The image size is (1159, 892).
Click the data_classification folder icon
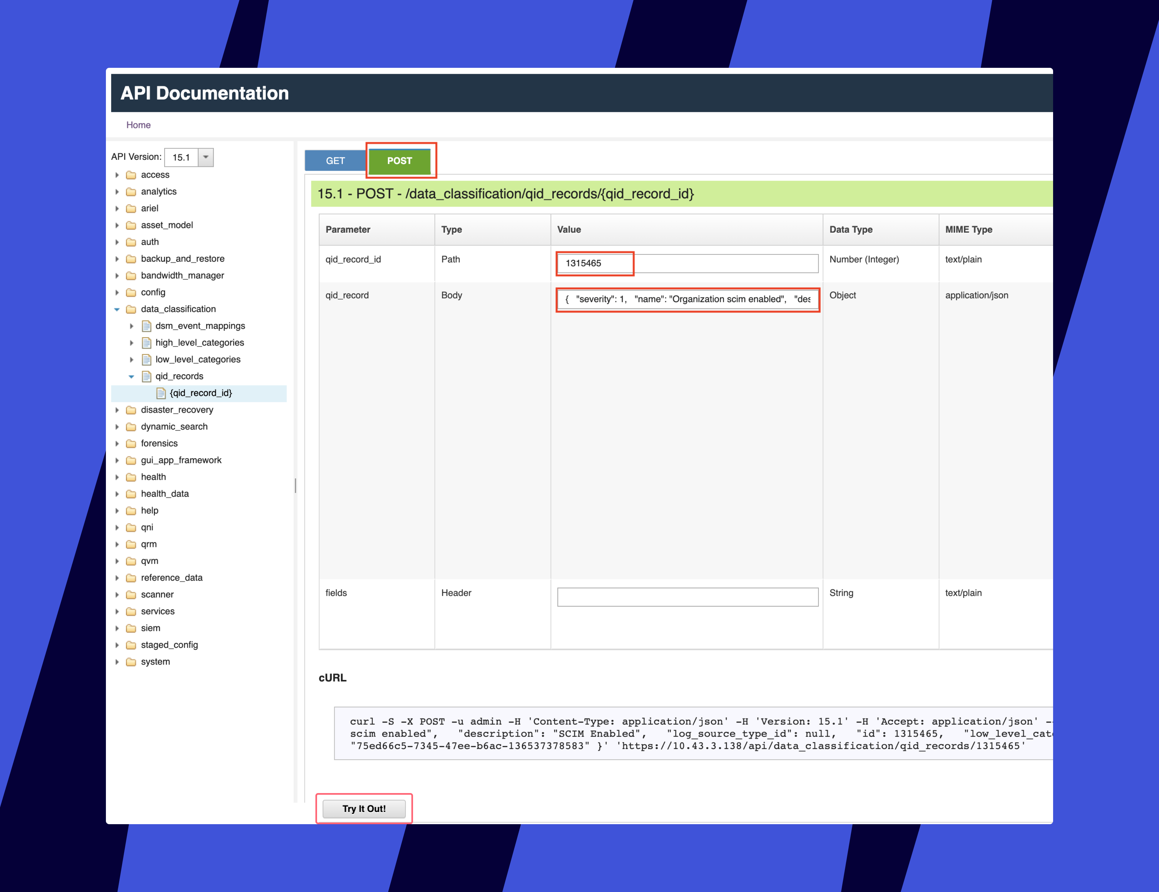pyautogui.click(x=131, y=309)
